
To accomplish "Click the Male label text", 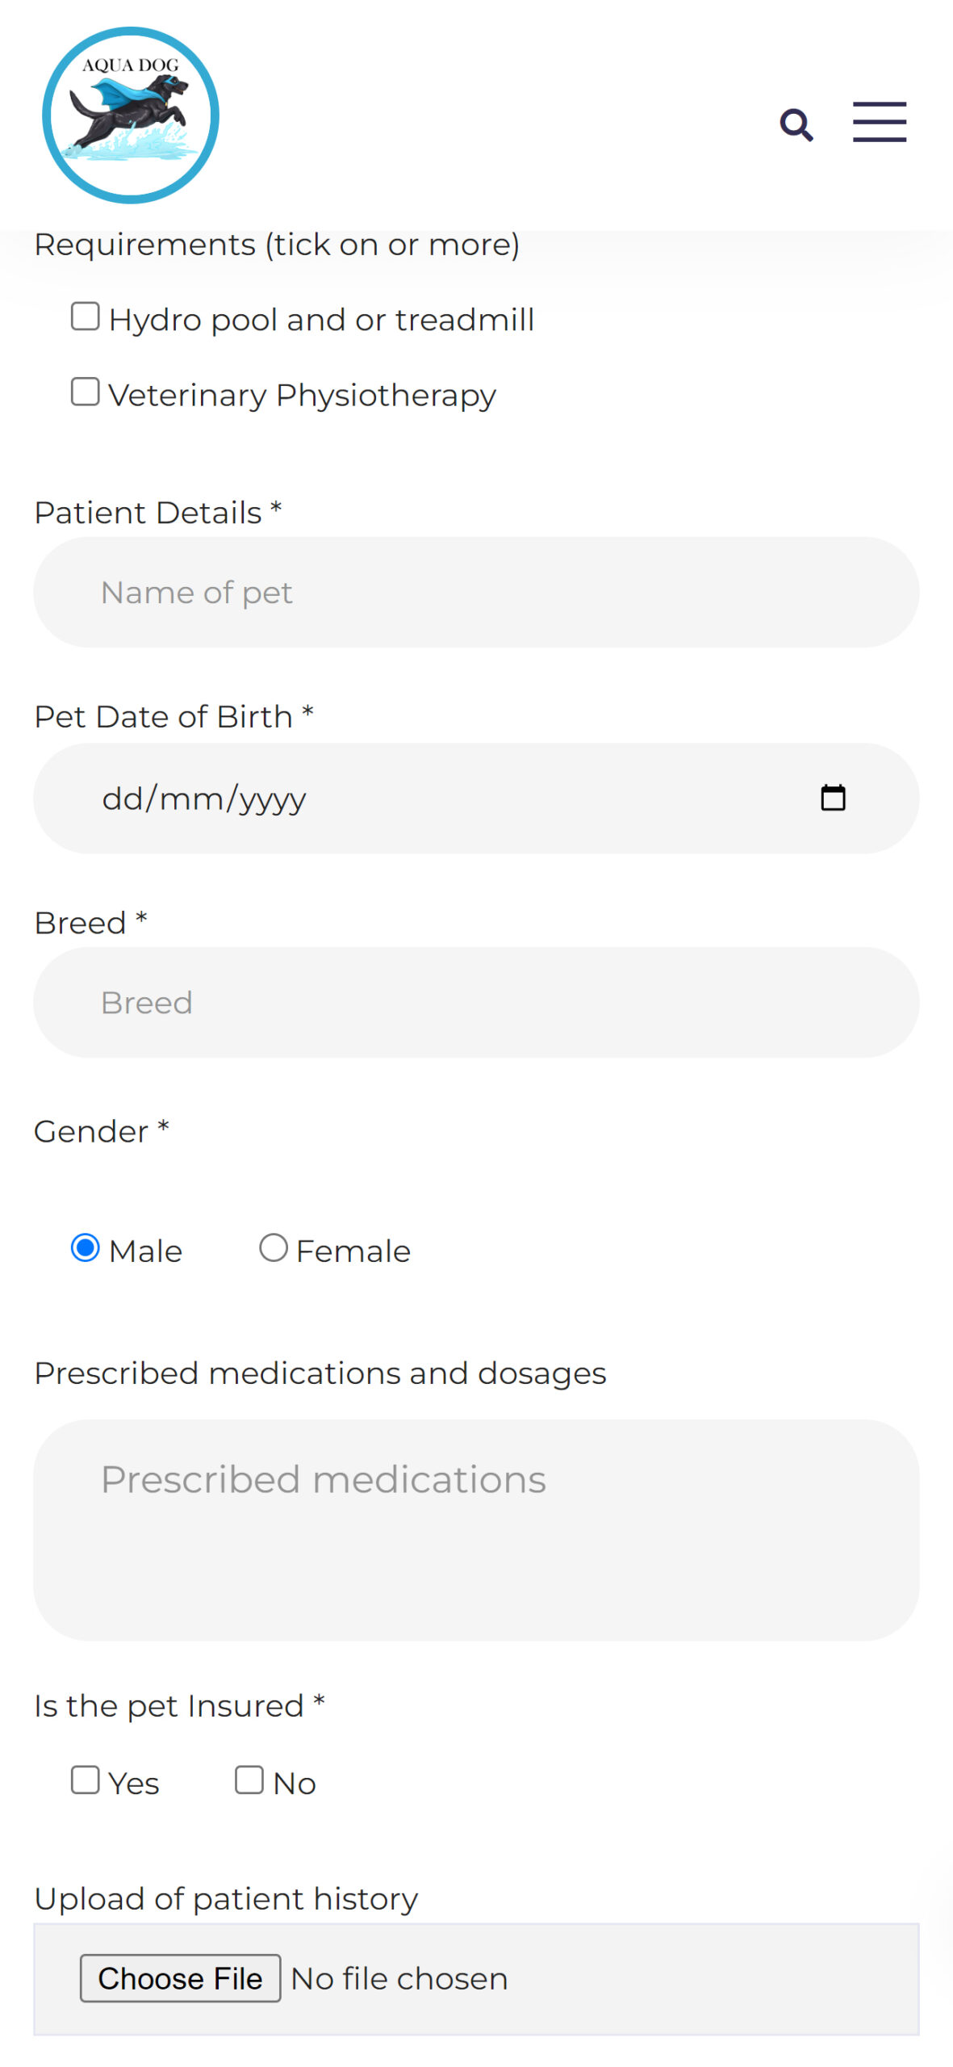I will coord(145,1252).
